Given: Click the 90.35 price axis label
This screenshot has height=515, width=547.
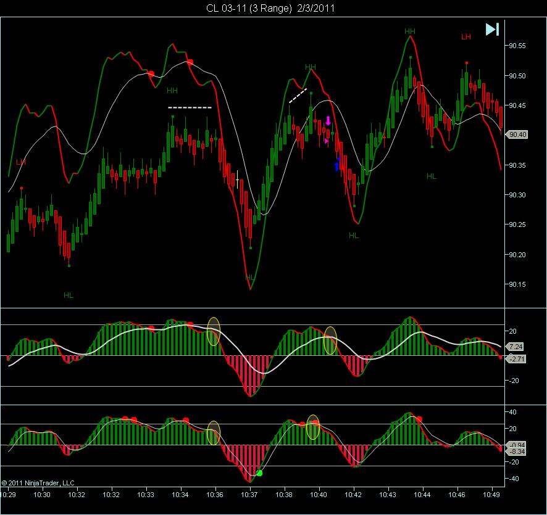Looking at the screenshot, I should click(517, 165).
